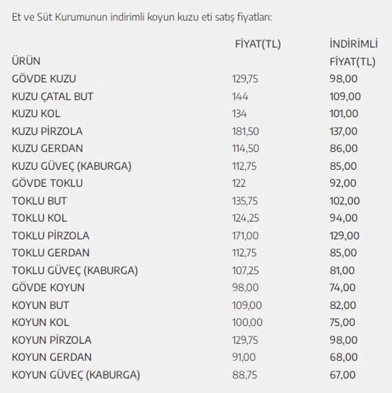Select the TOKLU PİRZOLA product name
The height and width of the screenshot is (393, 392).
tap(51, 235)
